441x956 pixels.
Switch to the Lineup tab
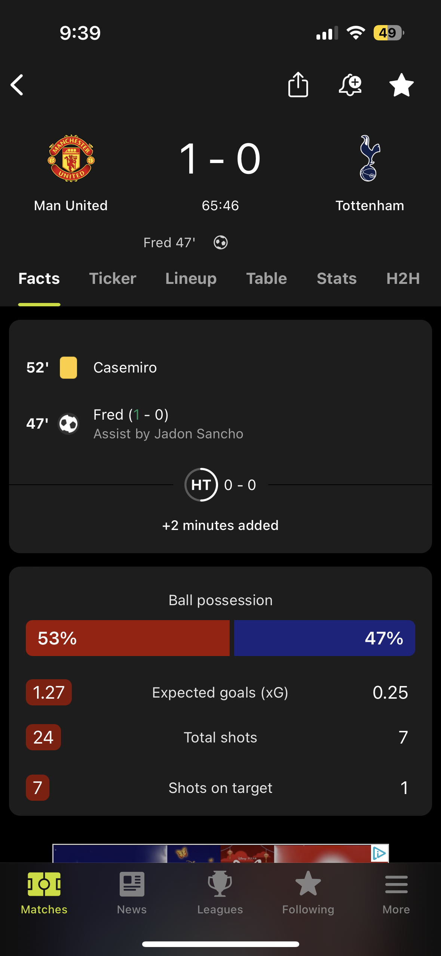(x=191, y=279)
